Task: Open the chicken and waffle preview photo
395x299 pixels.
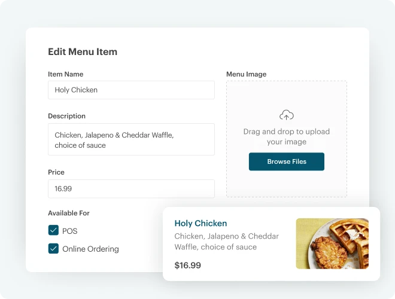Action: pos(332,243)
